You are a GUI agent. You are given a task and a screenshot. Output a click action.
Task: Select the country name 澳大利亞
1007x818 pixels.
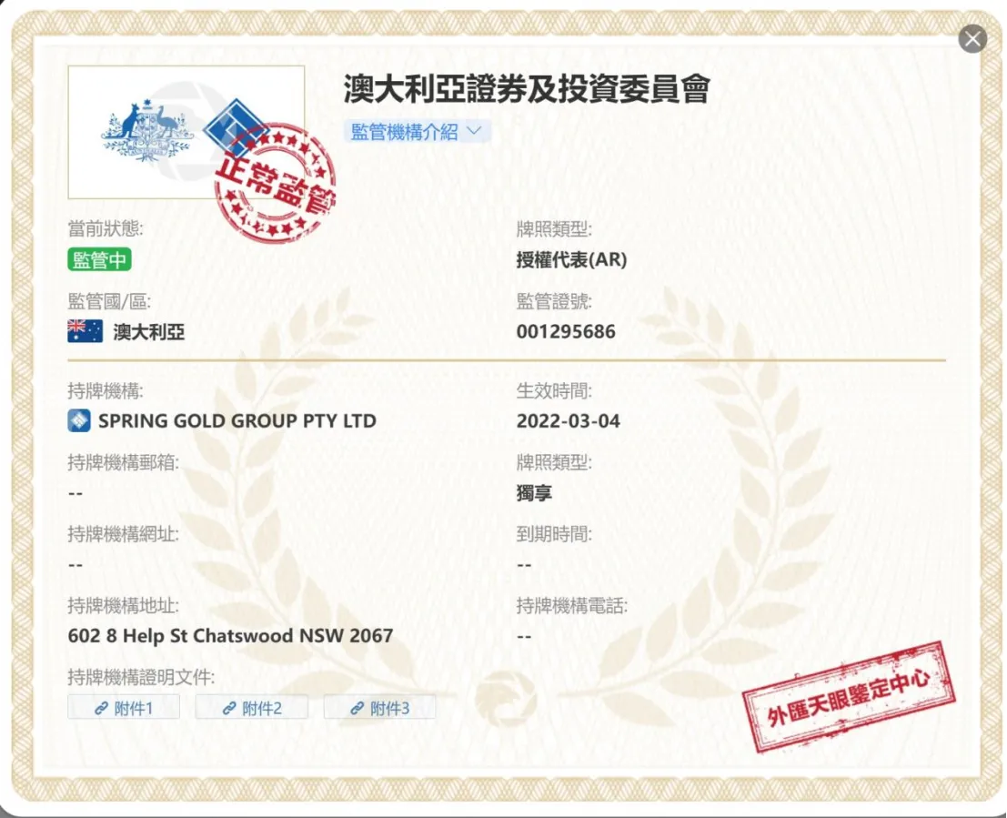pyautogui.click(x=149, y=331)
